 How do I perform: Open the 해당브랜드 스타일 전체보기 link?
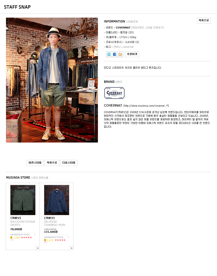148,28
